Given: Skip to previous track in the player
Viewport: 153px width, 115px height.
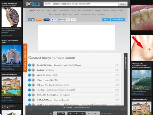Looking at the screenshot, I should click(70, 113).
